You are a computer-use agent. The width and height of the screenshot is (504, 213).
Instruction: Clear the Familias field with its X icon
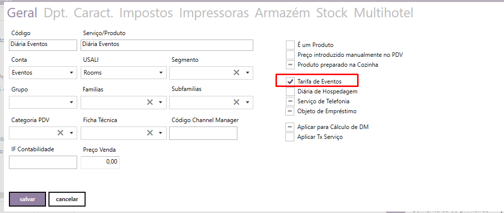tap(149, 102)
